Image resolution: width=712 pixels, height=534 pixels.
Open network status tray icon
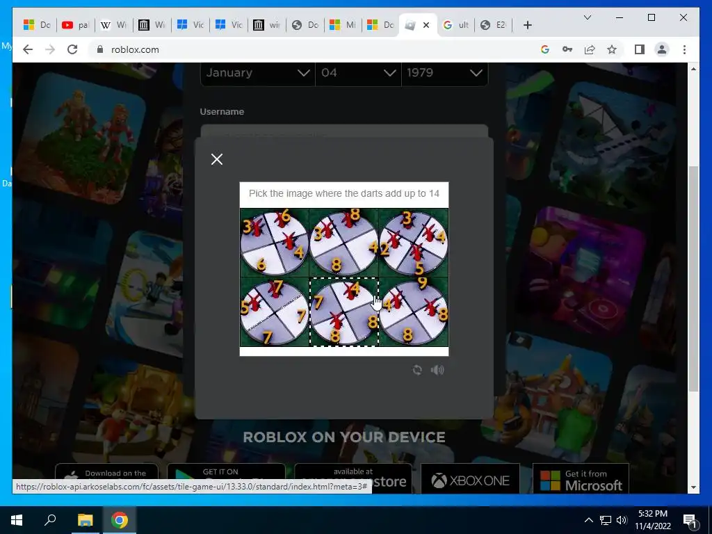click(606, 520)
